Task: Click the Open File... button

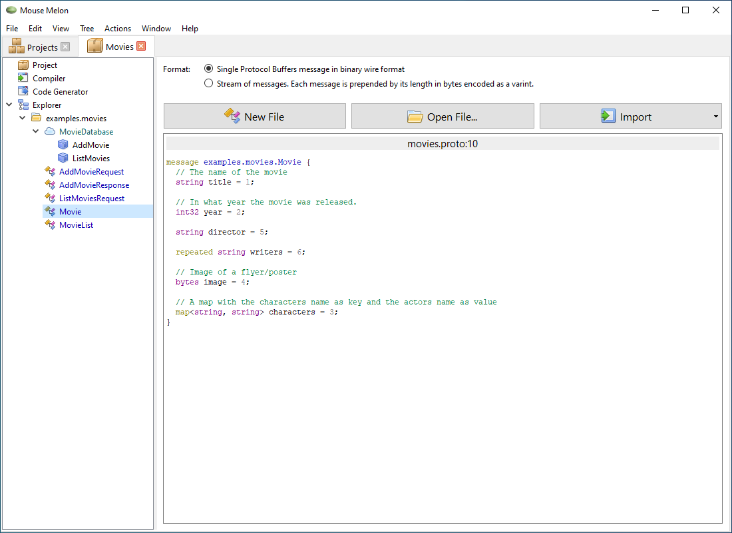Action: click(443, 116)
